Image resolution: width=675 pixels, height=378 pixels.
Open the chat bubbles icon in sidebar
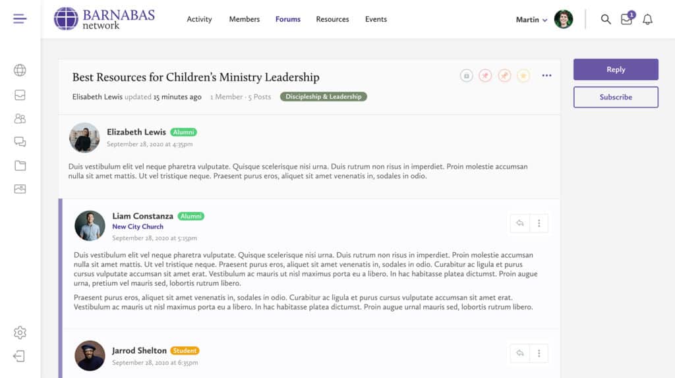(x=20, y=142)
